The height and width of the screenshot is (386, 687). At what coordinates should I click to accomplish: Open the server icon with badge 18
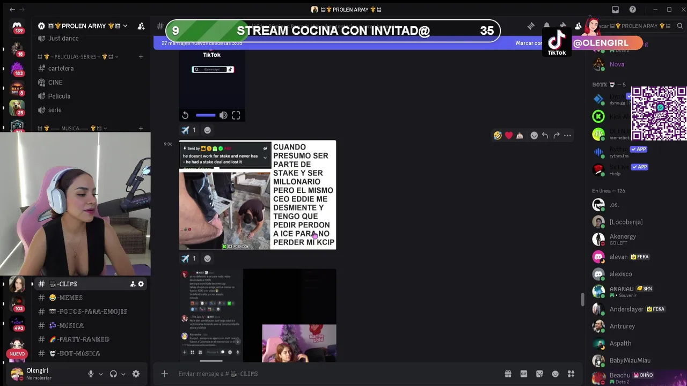pos(17,48)
